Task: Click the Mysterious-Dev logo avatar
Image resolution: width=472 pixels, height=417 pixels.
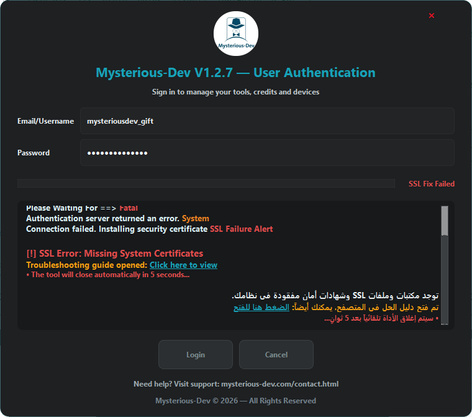Action: coord(236,34)
